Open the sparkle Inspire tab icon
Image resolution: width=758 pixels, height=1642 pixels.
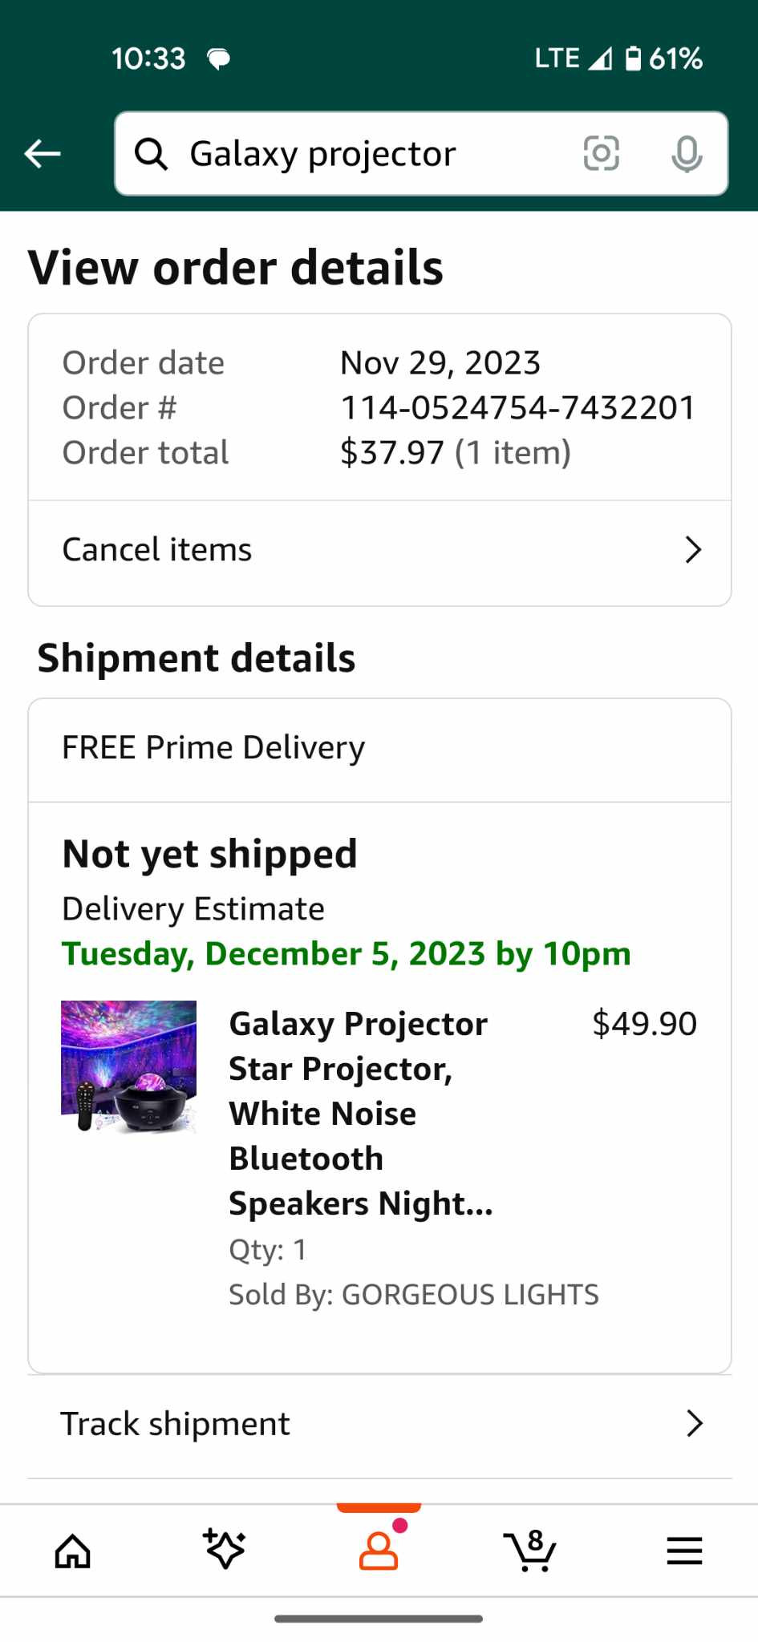(225, 1550)
